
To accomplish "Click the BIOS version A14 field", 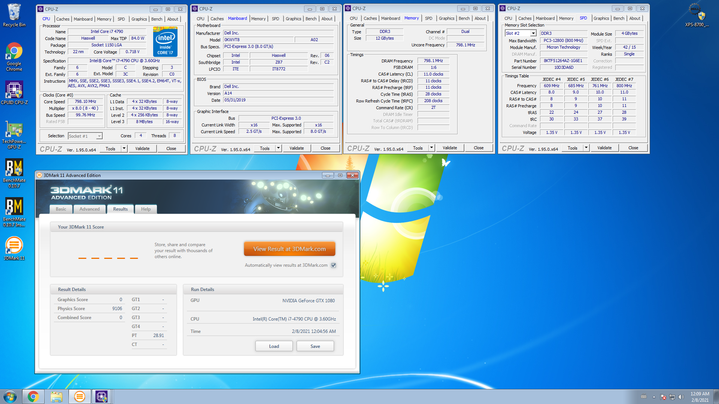I will (278, 94).
